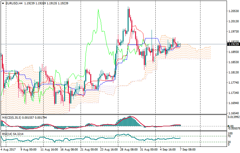Click the highest MACD histogram bar
The image size is (240, 153).
130,117
